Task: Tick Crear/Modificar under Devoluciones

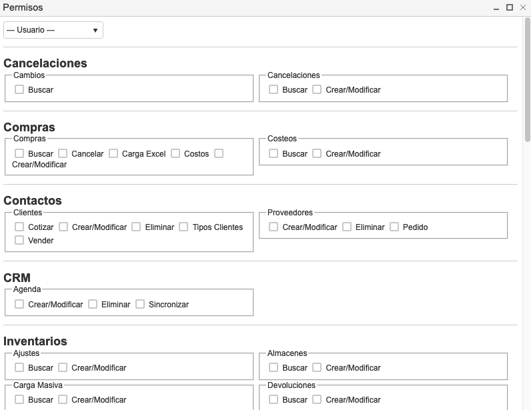Action: pyautogui.click(x=317, y=399)
